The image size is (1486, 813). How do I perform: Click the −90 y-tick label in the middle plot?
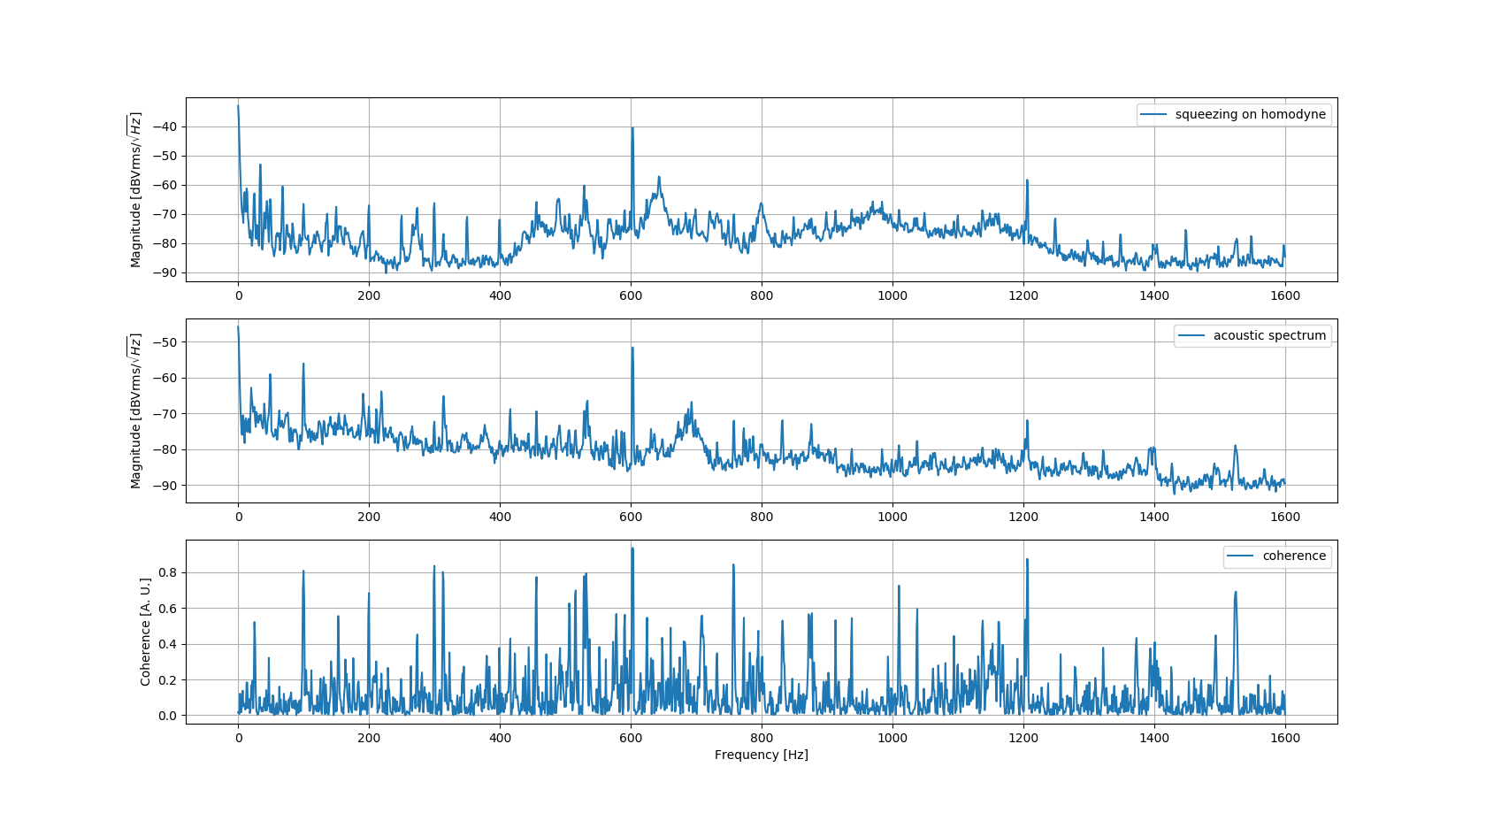click(165, 486)
